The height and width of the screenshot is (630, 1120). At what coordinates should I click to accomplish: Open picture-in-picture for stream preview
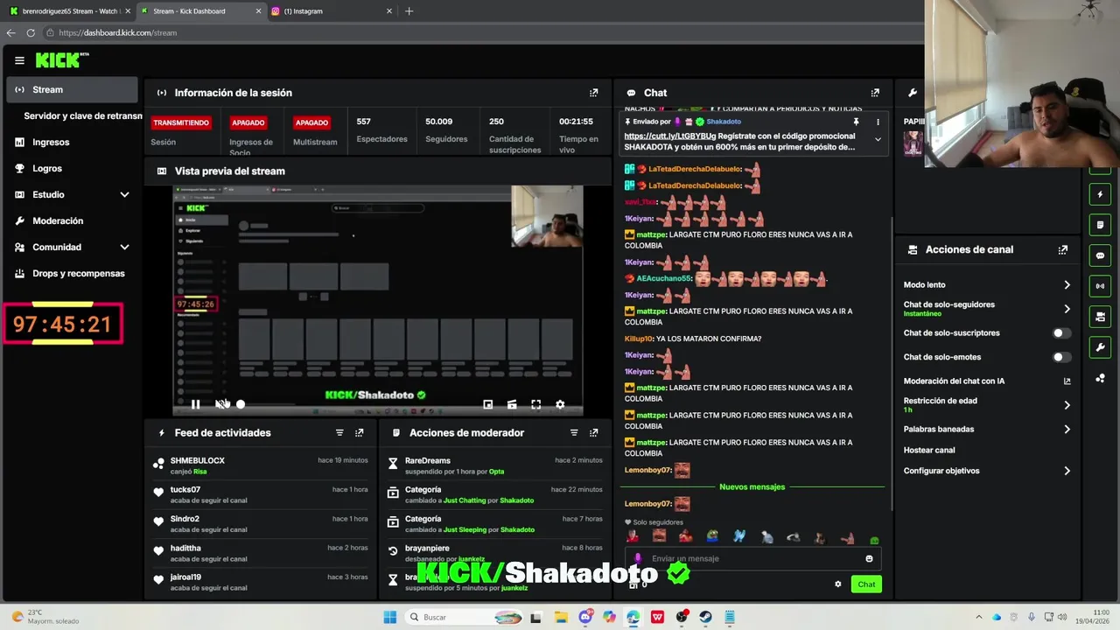[x=488, y=404]
